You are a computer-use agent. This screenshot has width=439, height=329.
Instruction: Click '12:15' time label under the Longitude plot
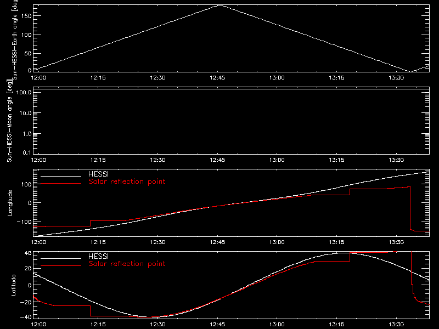click(x=98, y=242)
